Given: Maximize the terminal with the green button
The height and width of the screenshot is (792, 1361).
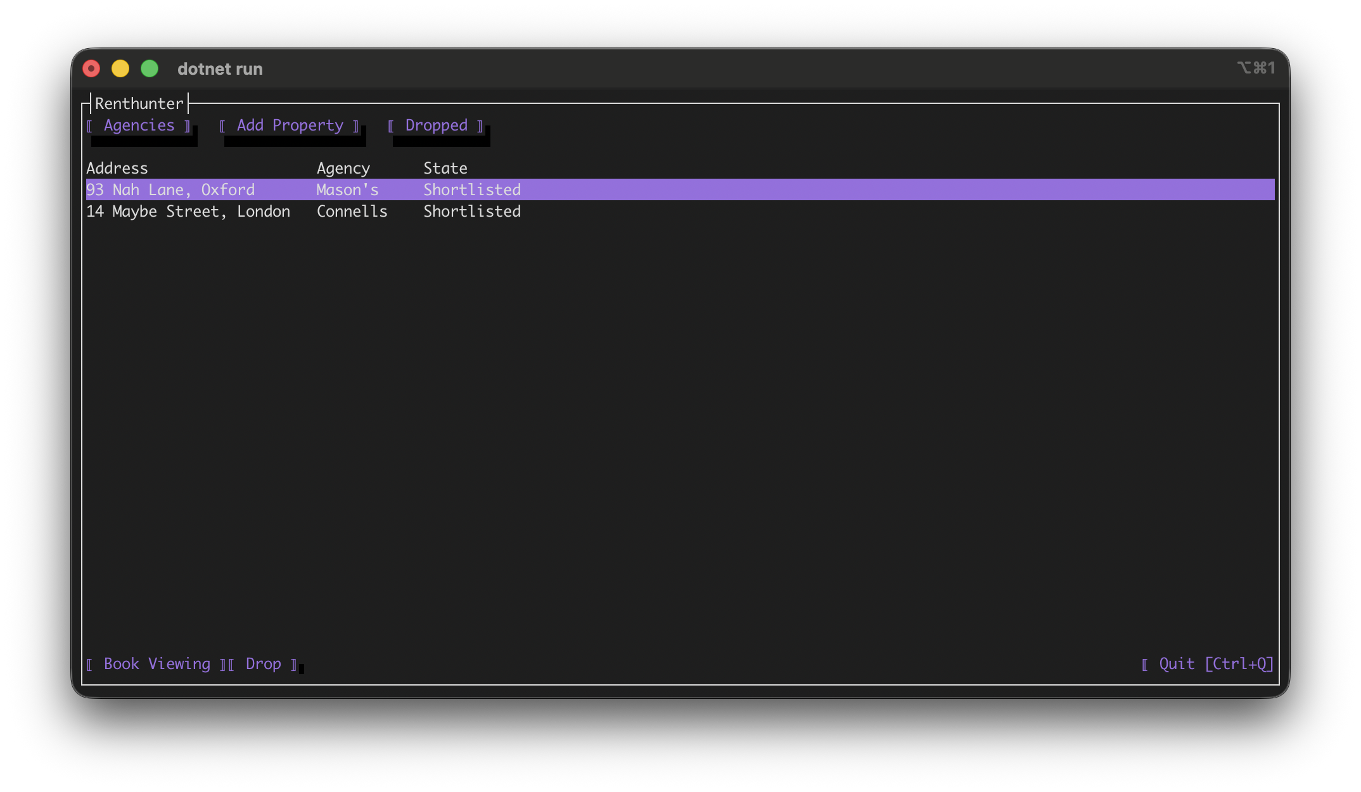Looking at the screenshot, I should coord(150,68).
